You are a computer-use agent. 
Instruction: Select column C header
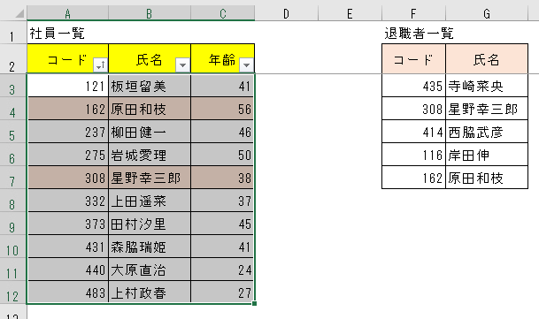[223, 14]
